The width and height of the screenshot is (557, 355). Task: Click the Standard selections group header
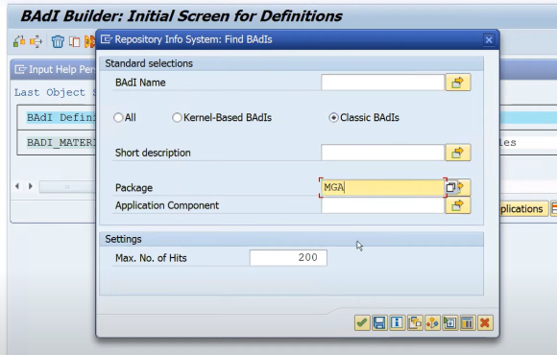pyautogui.click(x=291, y=63)
